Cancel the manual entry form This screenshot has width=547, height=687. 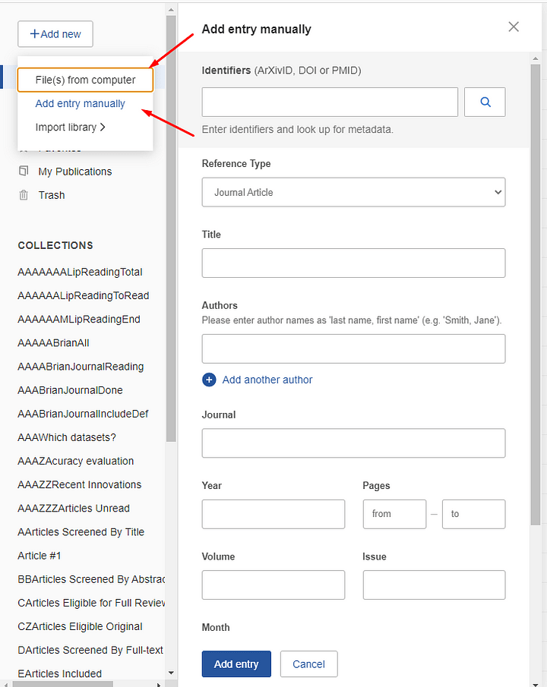(x=308, y=664)
